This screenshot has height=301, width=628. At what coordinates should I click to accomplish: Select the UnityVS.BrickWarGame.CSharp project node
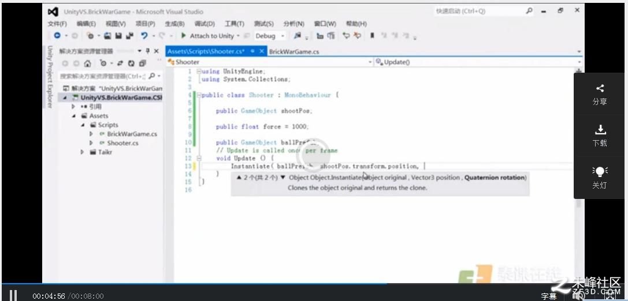[x=121, y=97]
